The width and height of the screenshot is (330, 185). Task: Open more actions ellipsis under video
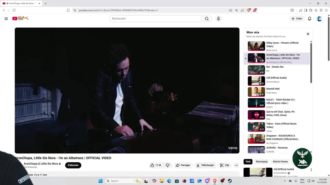pyautogui.click(x=236, y=165)
